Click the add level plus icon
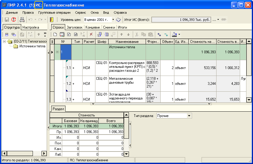The width and height of the screenshot is (253, 164). pyautogui.click(x=159, y=35)
